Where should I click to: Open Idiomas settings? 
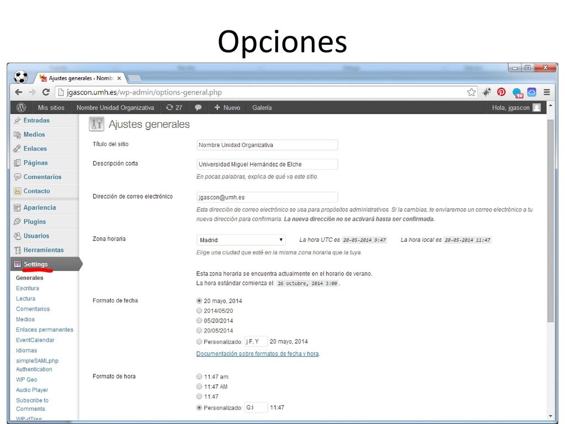click(x=26, y=351)
